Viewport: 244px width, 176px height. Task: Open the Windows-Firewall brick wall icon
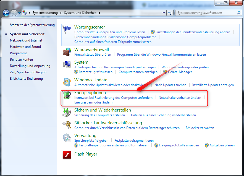67,52
